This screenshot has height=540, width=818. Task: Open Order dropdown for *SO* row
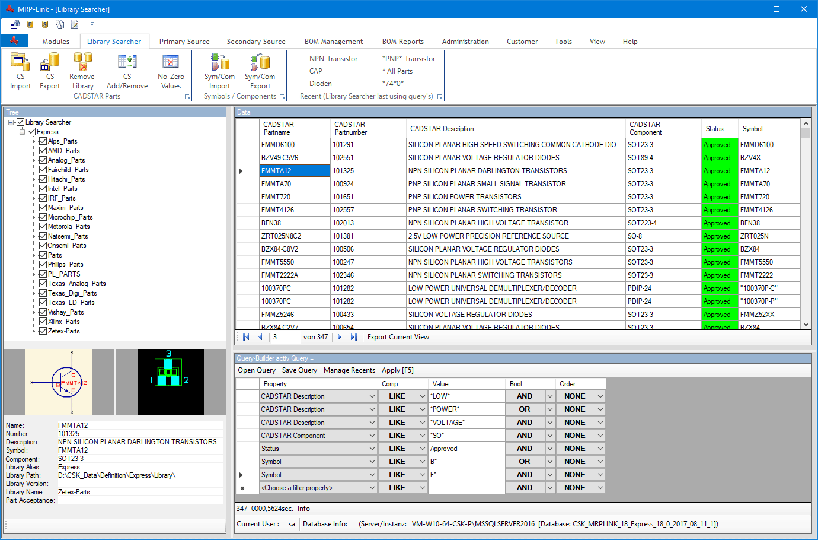tap(600, 436)
